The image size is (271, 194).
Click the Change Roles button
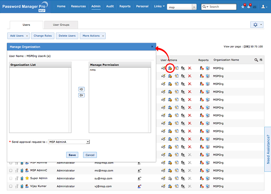coord(43,36)
